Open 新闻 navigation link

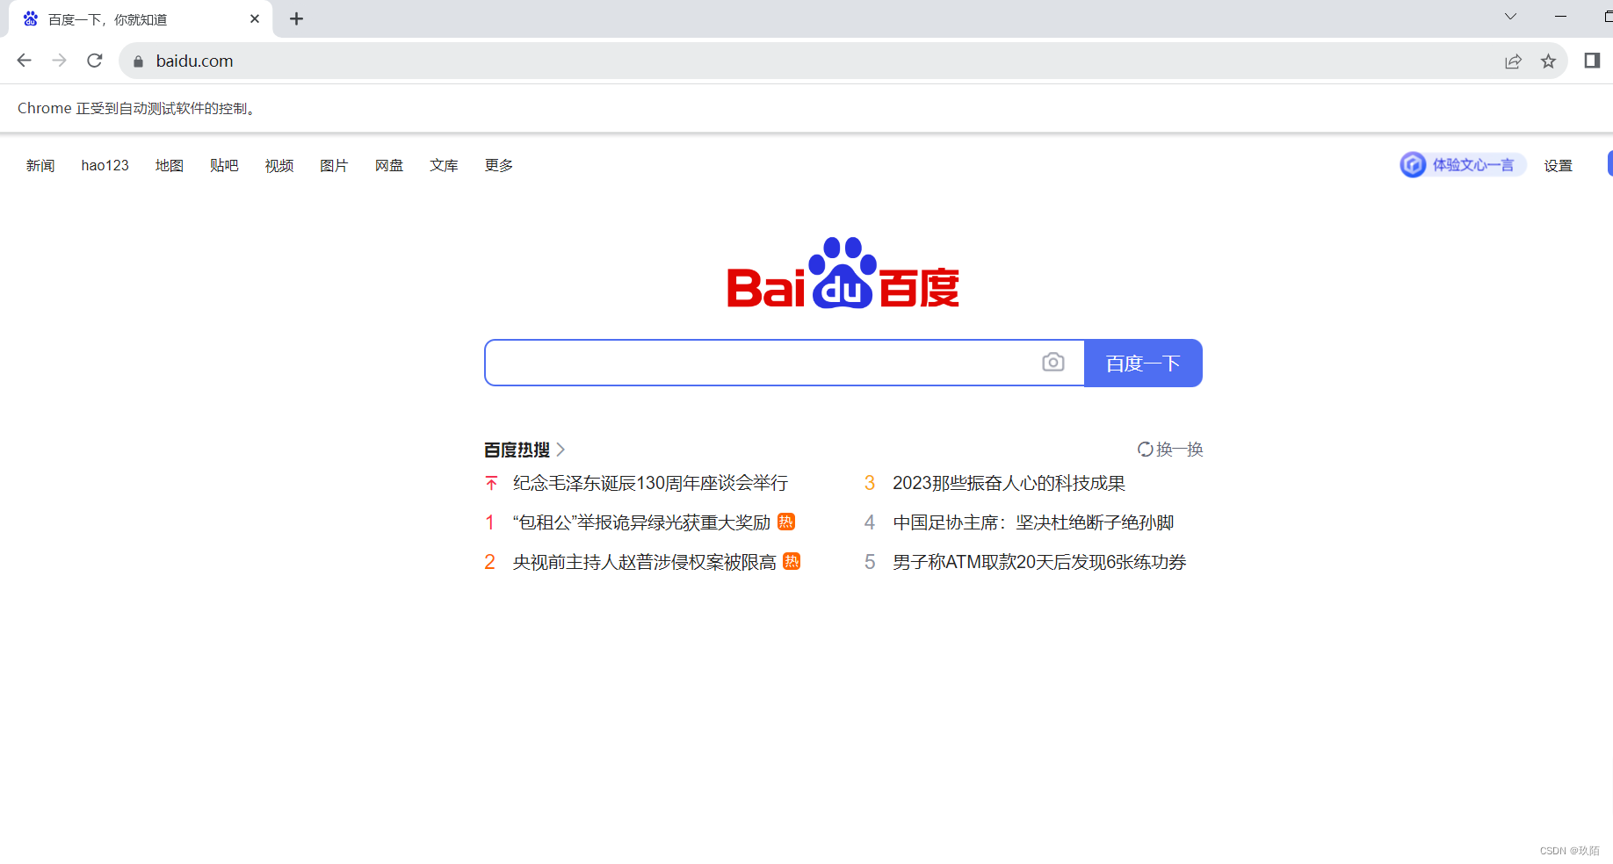tap(40, 165)
